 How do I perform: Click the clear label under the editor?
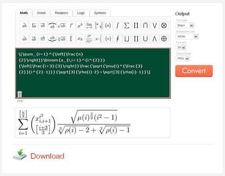[x=20, y=101]
